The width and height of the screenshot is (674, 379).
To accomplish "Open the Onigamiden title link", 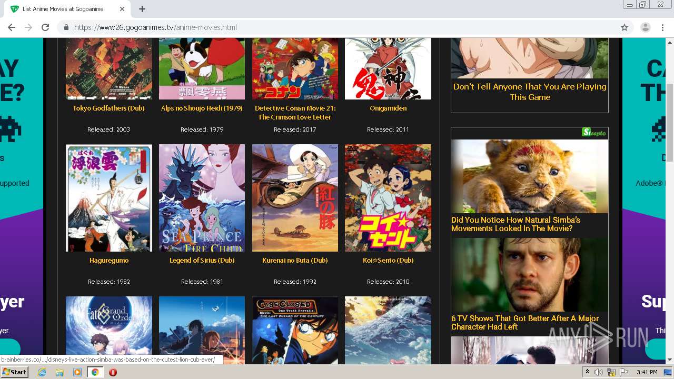I will click(388, 108).
